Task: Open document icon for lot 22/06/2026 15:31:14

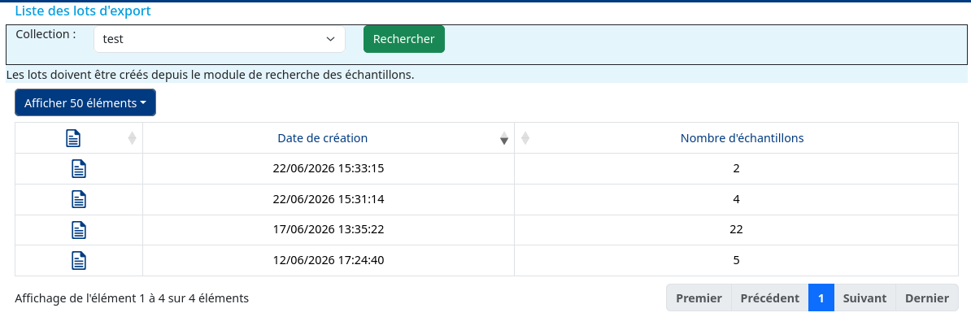Action: pyautogui.click(x=79, y=199)
